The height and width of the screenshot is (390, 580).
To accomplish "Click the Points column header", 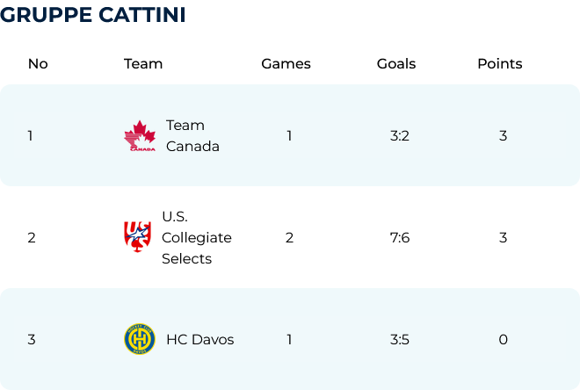I will tap(500, 63).
